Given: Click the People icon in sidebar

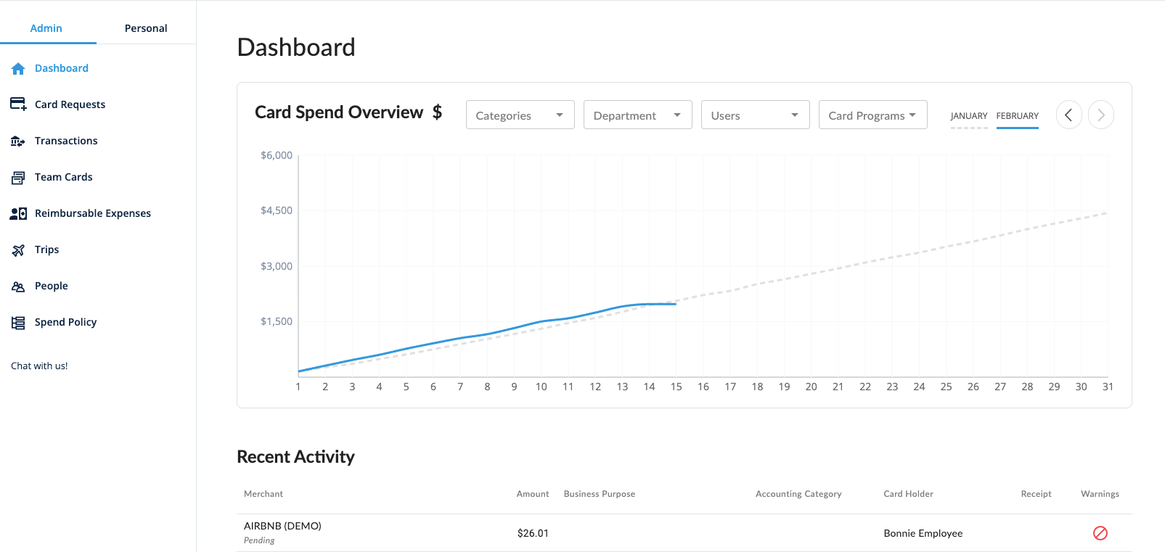Looking at the screenshot, I should coord(18,287).
